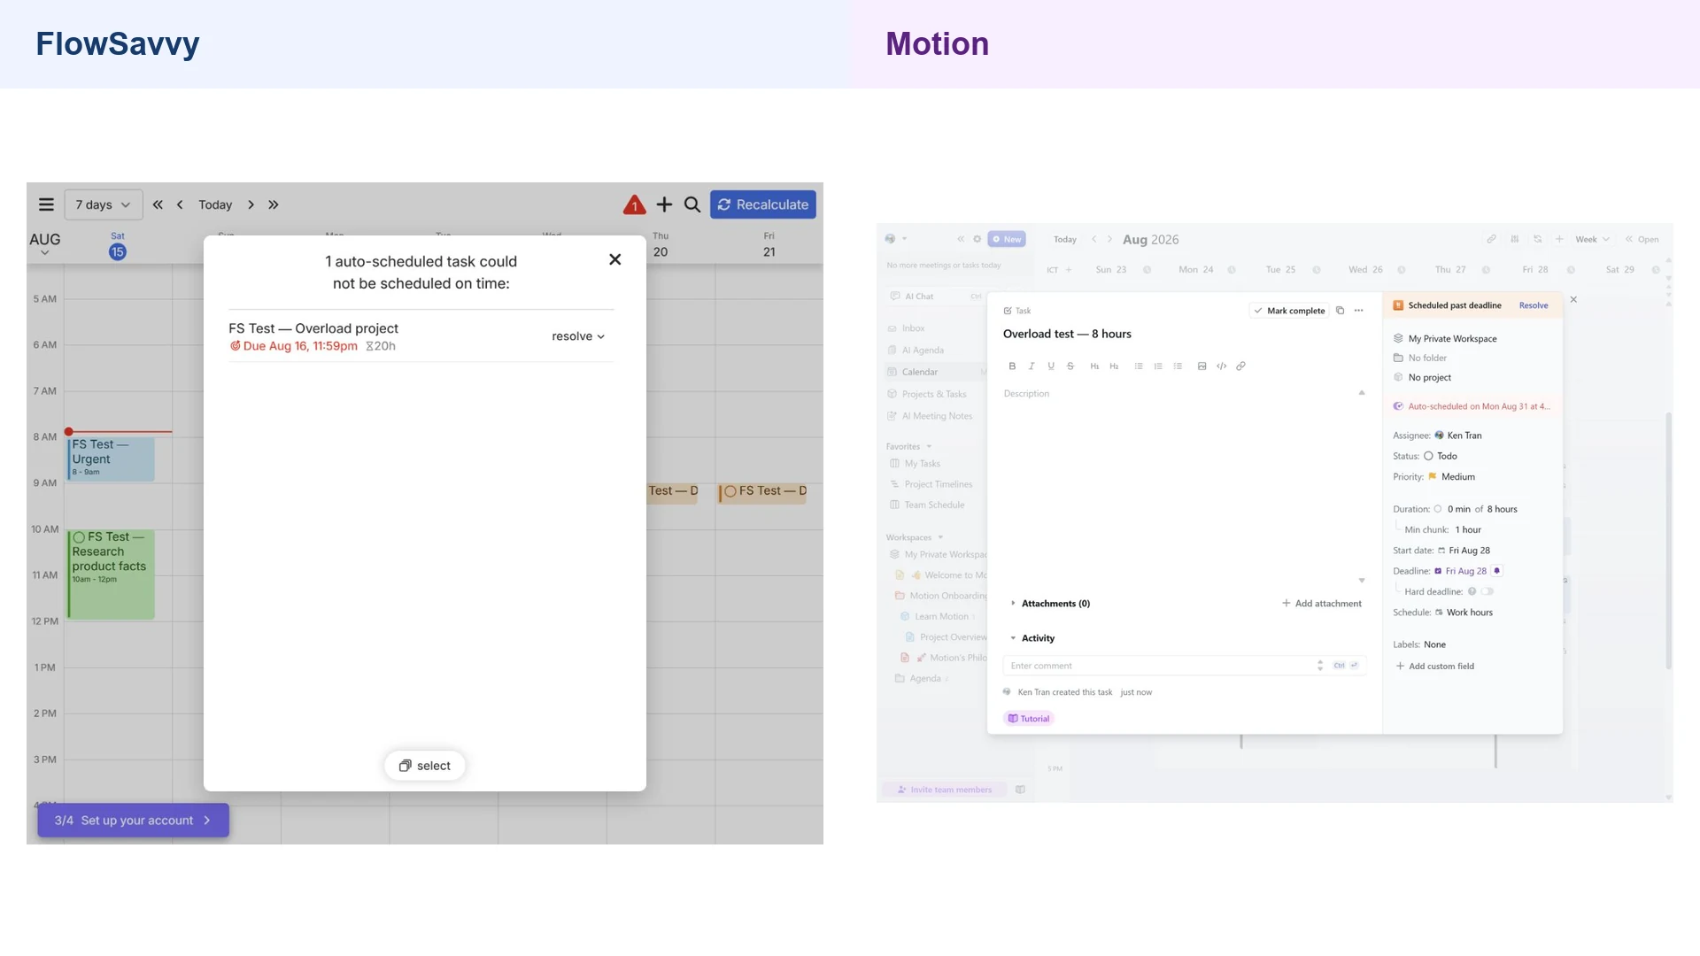The width and height of the screenshot is (1700, 956).
Task: Open Motion settings gear icon
Action: (x=977, y=239)
